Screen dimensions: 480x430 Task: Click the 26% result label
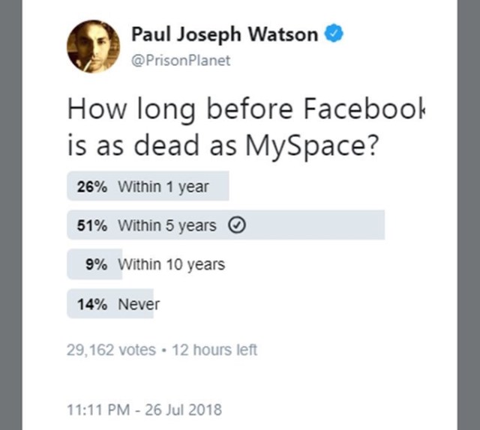[92, 187]
